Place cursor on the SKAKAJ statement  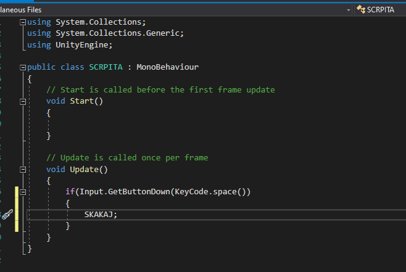(100, 214)
